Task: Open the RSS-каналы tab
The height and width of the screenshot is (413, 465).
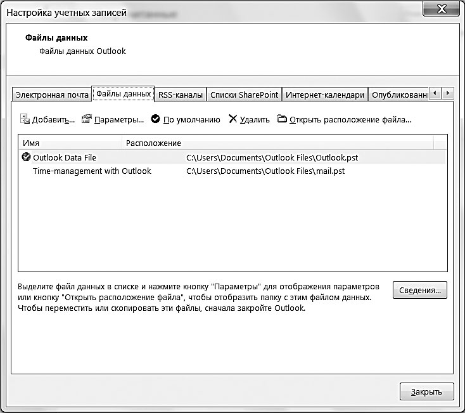Action: coord(181,95)
